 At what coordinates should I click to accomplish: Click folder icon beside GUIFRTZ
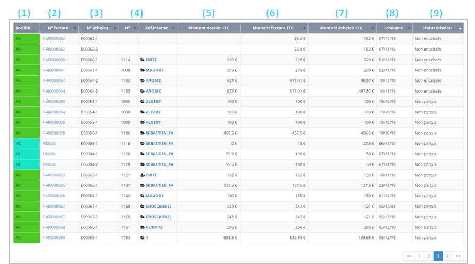tap(143, 227)
